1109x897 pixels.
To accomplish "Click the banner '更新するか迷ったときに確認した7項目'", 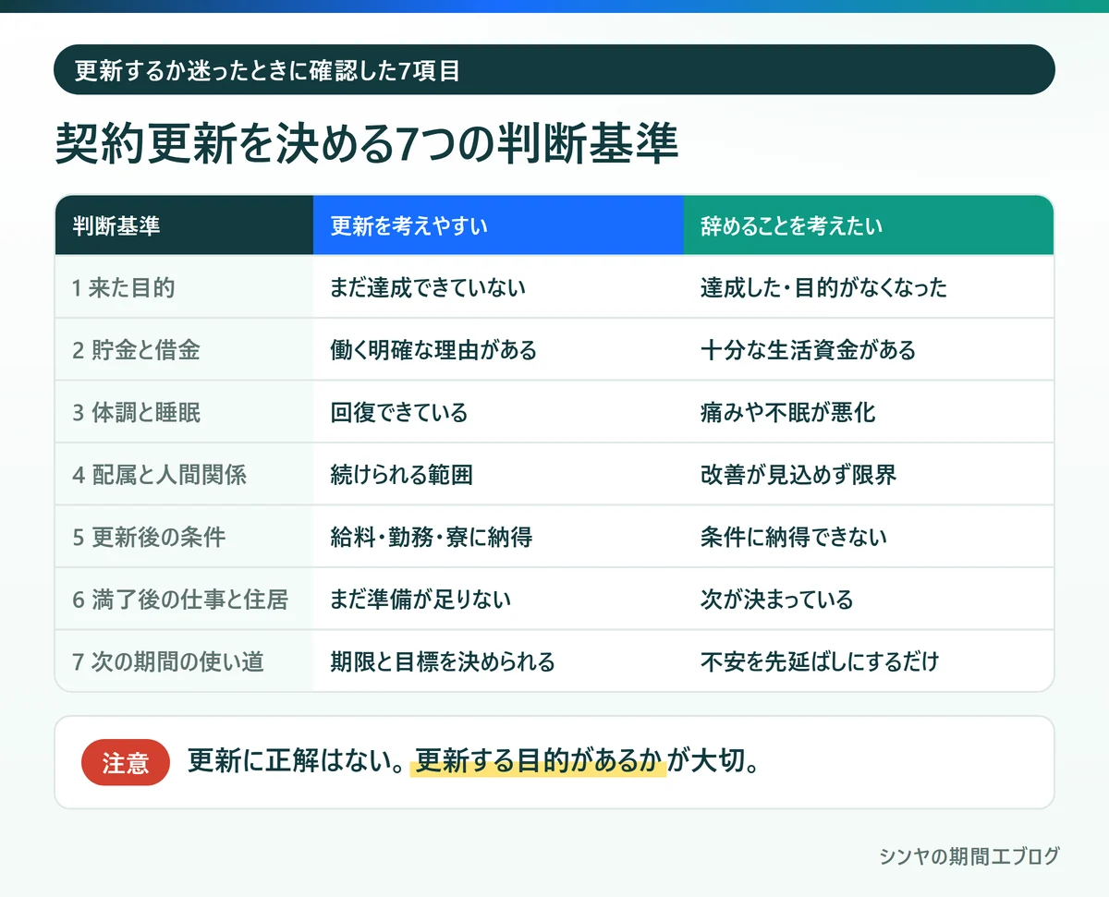I will [x=554, y=69].
